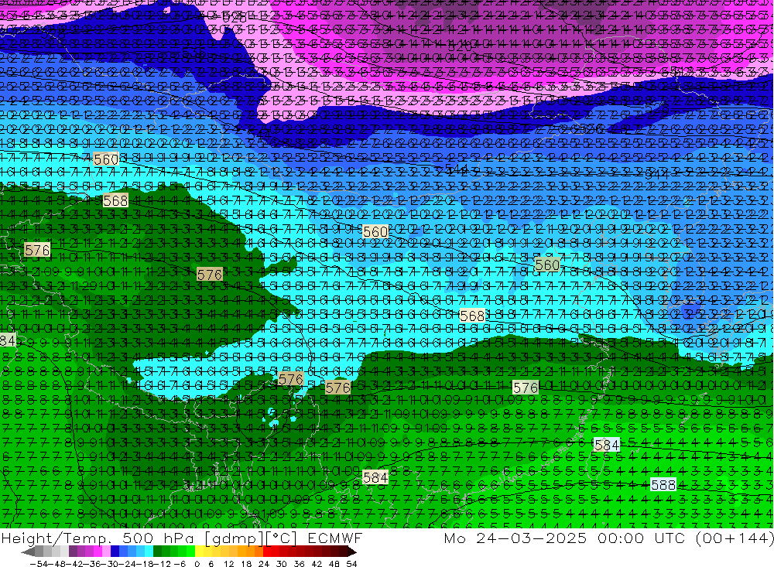The height and width of the screenshot is (567, 774).
Task: Click the 568 label on cyan background
Action: point(472,316)
